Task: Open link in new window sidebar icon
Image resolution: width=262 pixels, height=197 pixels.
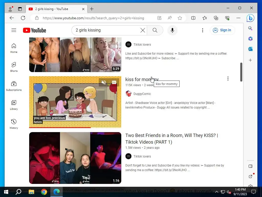Action: (x=250, y=176)
